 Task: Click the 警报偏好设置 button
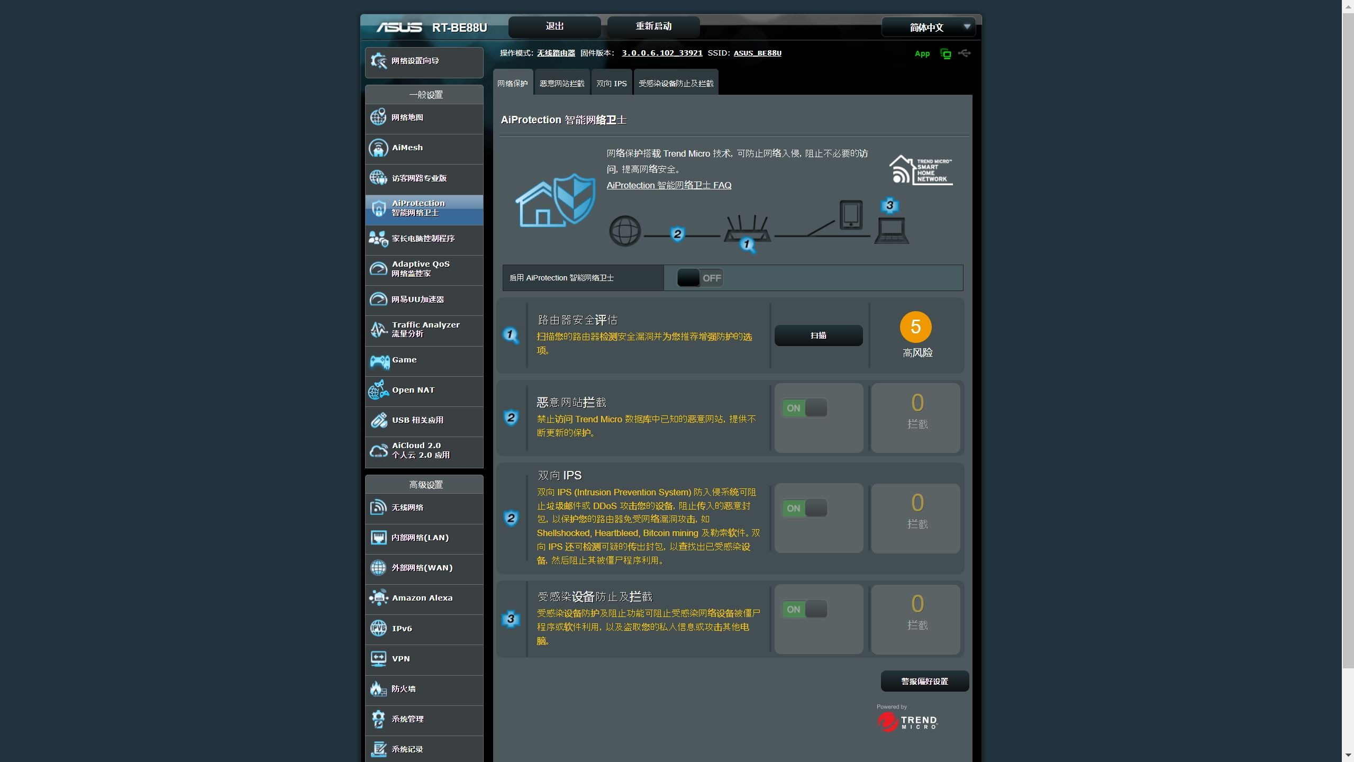924,681
